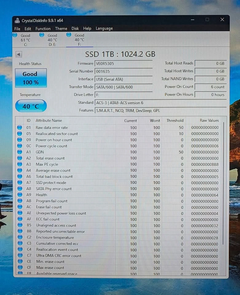Click the Current column header
The height and width of the screenshot is (295, 240).
pyautogui.click(x=130, y=120)
